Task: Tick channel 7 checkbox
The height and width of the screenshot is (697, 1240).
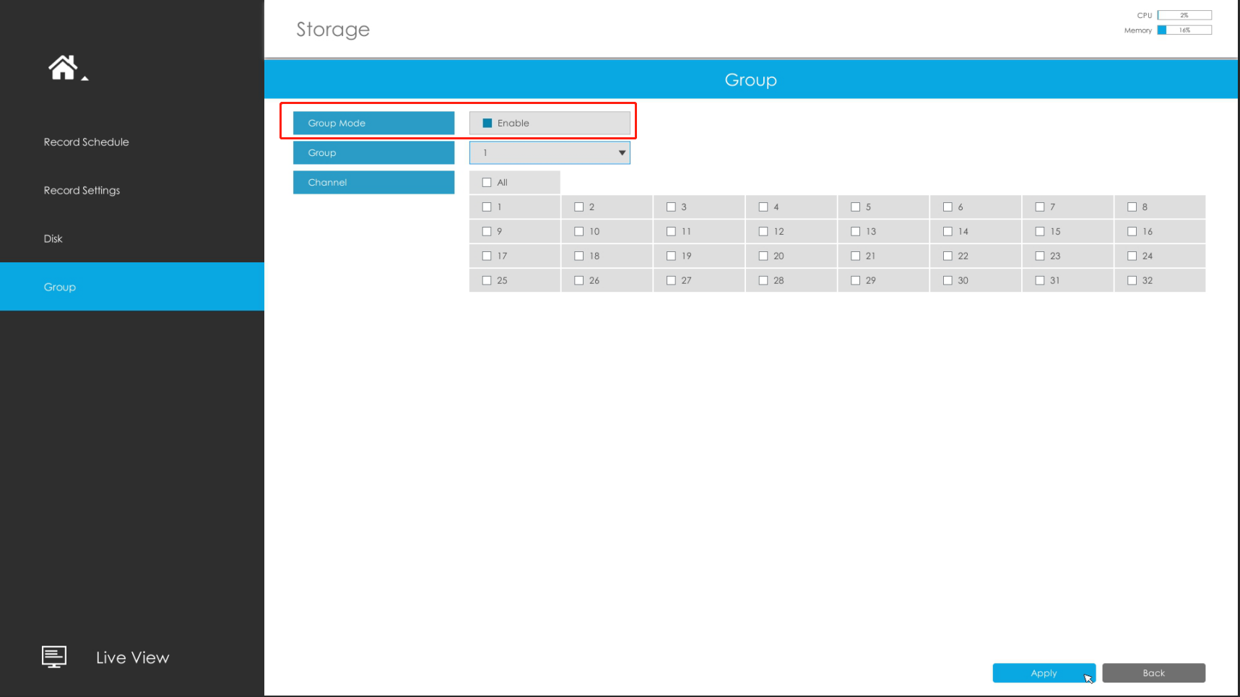Action: coord(1040,207)
